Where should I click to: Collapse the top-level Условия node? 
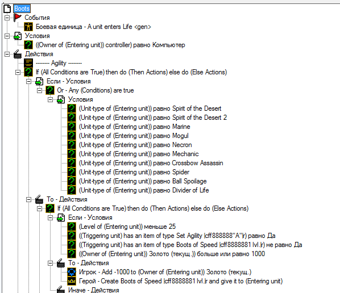point(7,36)
